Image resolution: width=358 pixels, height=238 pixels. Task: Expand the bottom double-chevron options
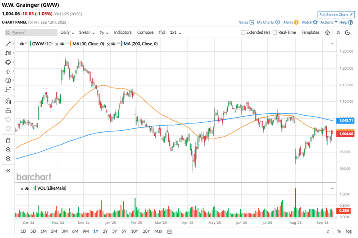(328, 231)
